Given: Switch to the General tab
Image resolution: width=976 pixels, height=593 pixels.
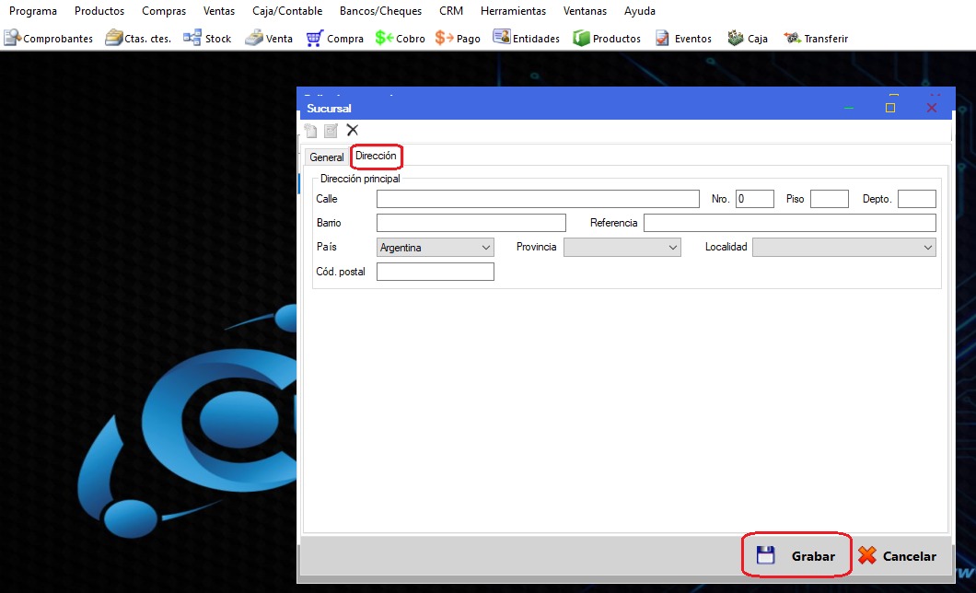Looking at the screenshot, I should click(x=327, y=157).
